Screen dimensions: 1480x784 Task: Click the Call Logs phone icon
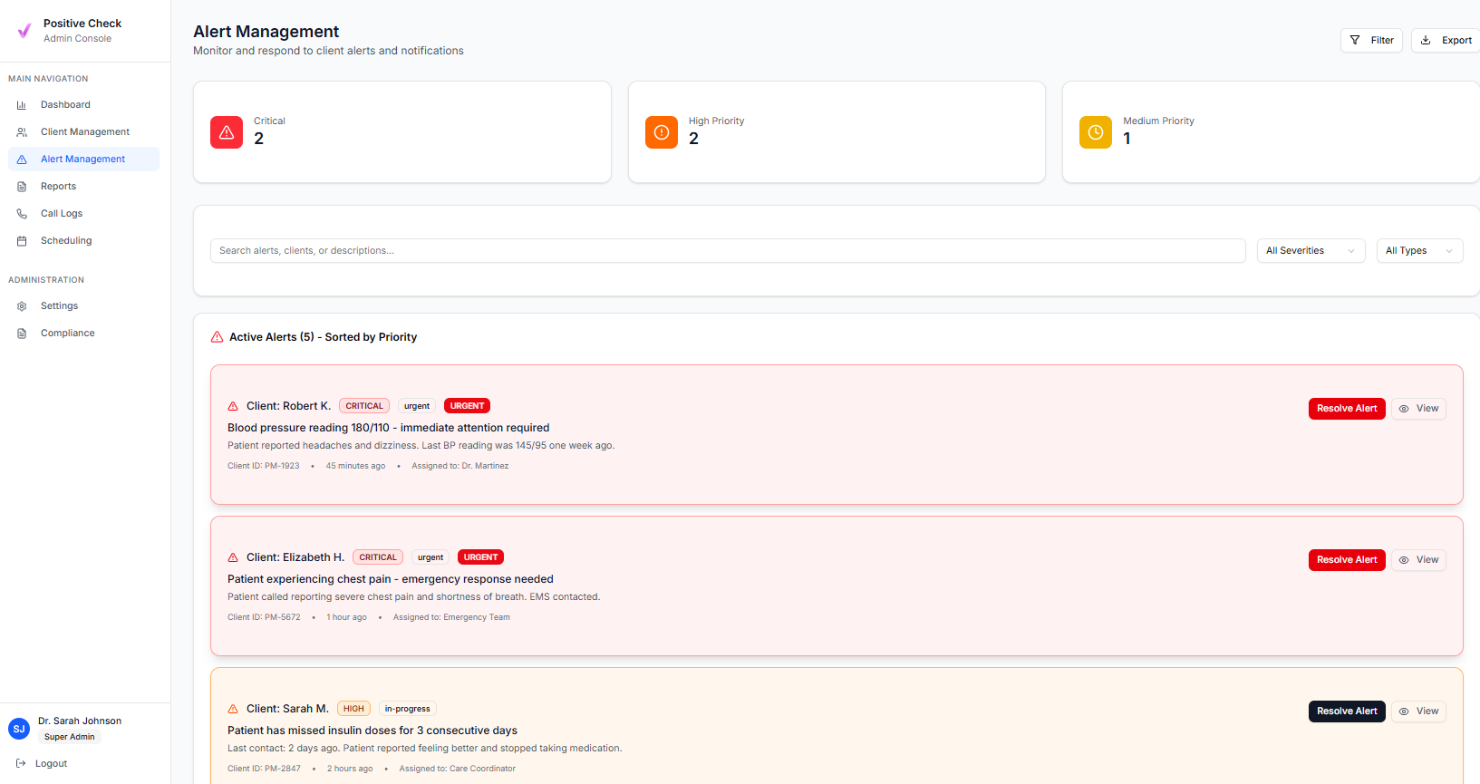[x=22, y=214]
